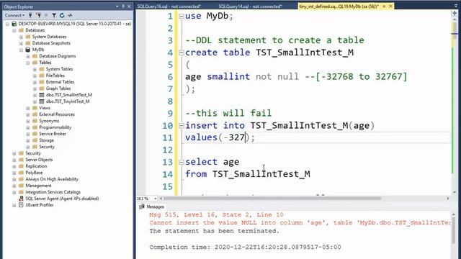Select the Server Objects tree item
461x259 pixels.
pyautogui.click(x=39, y=160)
